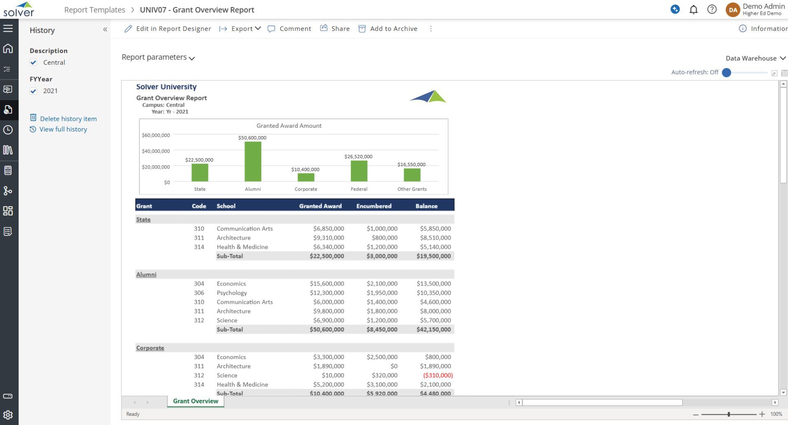Open the calculator sidebar icon
Viewport: 788px width, 425px height.
click(8, 170)
